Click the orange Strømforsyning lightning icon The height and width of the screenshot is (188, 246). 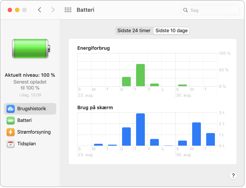pos(10,132)
